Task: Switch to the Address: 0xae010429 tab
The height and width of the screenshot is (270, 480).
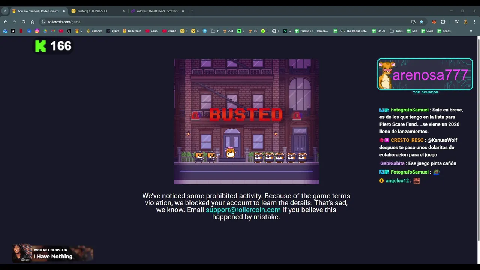Action: 157,11
